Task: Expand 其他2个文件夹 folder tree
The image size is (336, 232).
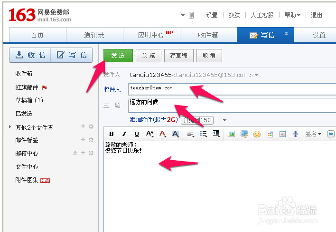Action: [x=10, y=126]
